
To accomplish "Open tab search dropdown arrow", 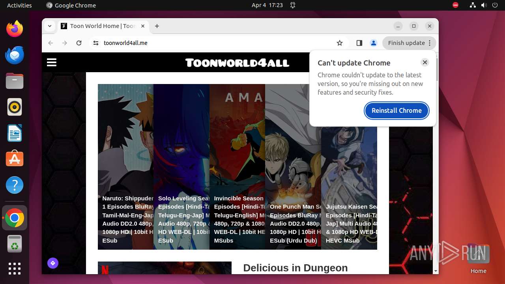I will [x=50, y=26].
